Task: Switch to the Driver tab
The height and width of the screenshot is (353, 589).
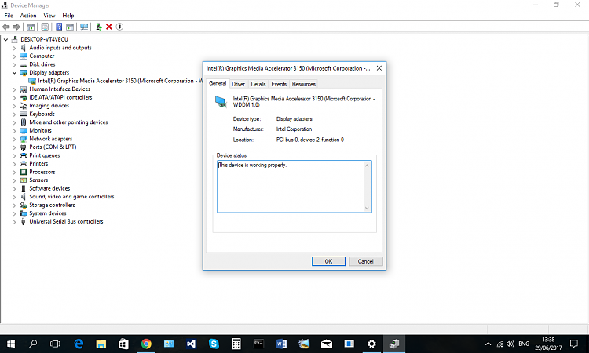Action: pos(238,84)
